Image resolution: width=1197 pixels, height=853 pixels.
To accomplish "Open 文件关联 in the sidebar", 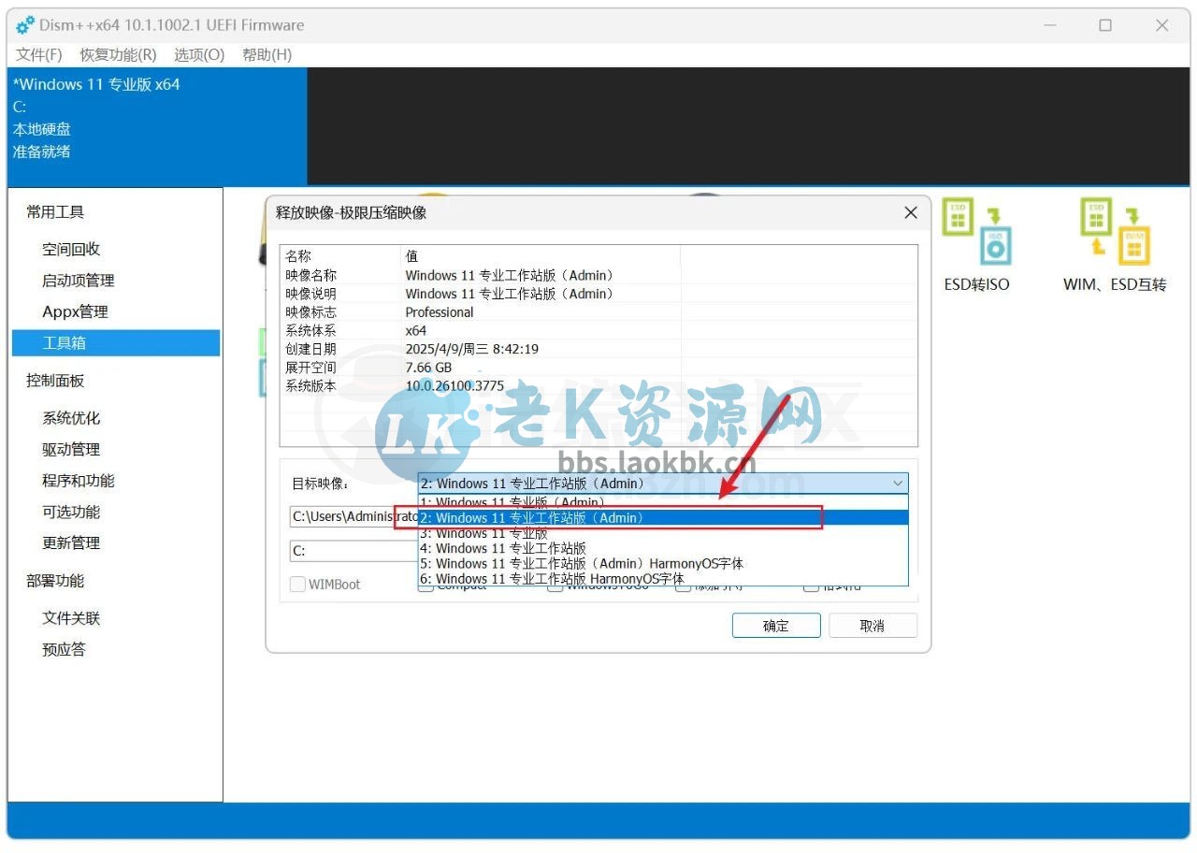I will pyautogui.click(x=71, y=618).
